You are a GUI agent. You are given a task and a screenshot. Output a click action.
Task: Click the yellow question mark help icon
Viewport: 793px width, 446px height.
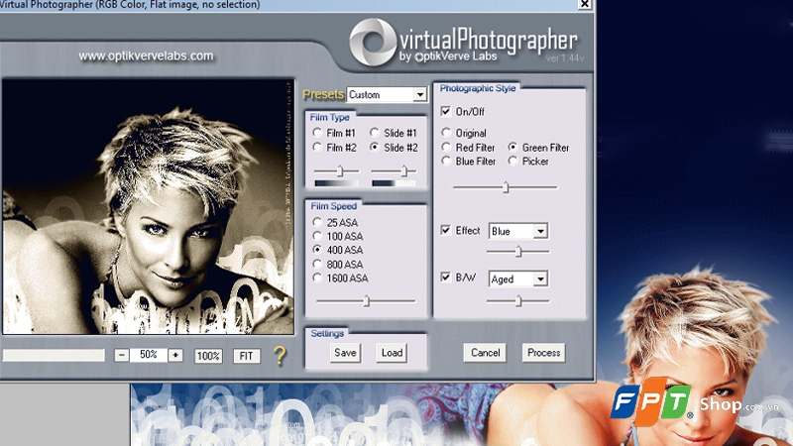[x=280, y=356]
